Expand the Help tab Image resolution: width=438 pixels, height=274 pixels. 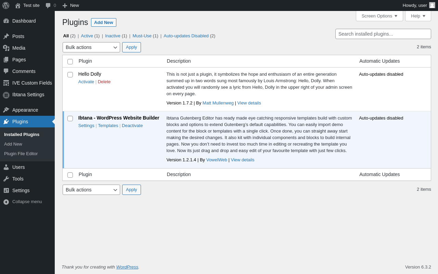(418, 16)
